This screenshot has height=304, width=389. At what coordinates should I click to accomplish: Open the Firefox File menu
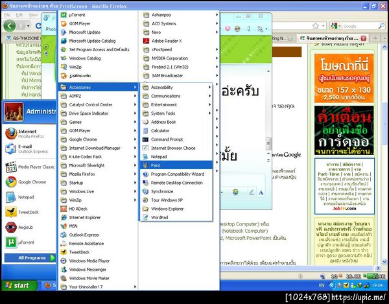pyautogui.click(x=7, y=15)
